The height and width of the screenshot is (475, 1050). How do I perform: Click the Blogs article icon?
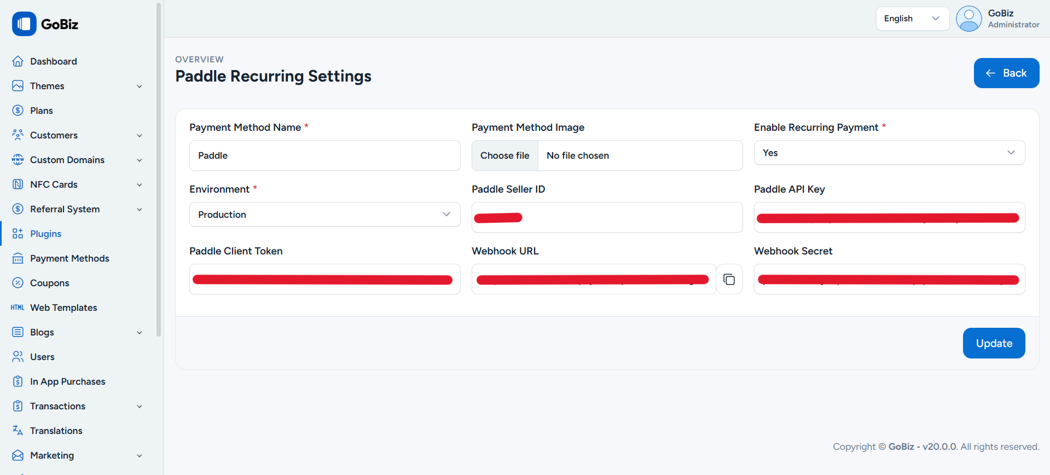(x=18, y=332)
